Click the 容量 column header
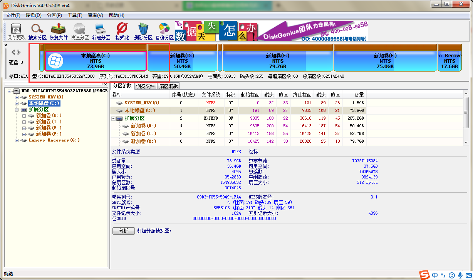This screenshot has height=280, width=473. [354, 95]
